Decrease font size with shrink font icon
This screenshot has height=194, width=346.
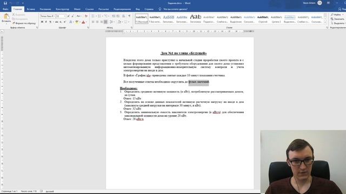pos(72,16)
